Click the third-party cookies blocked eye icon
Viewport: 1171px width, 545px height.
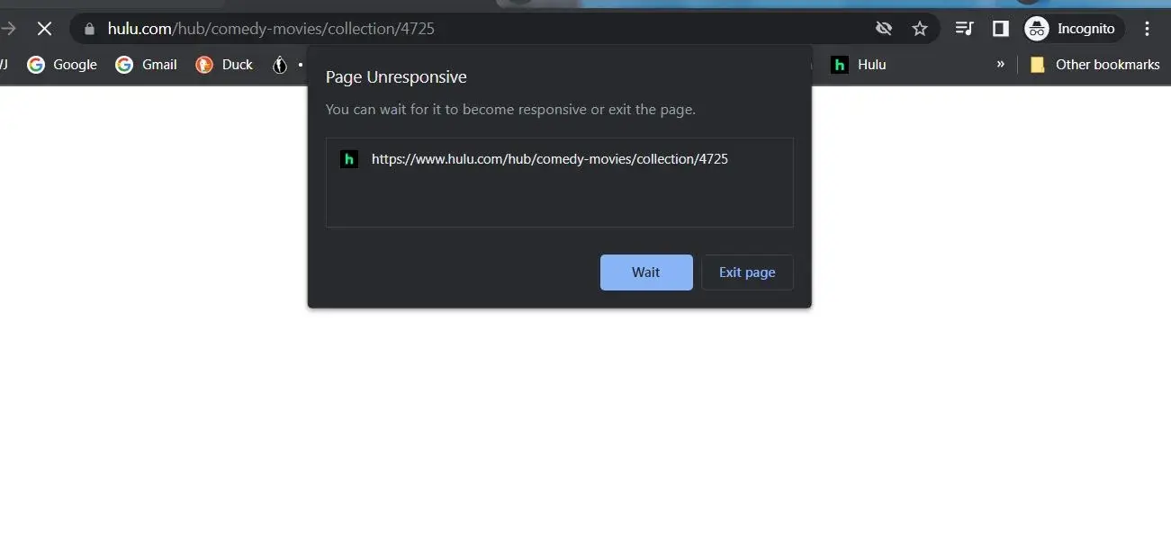(884, 29)
